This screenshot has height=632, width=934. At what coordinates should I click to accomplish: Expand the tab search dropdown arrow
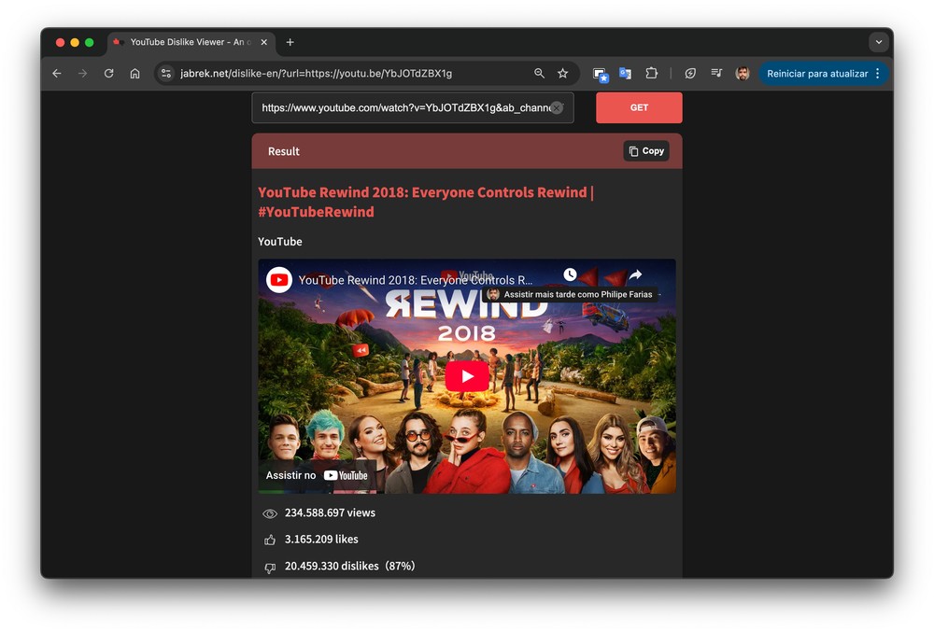(878, 42)
